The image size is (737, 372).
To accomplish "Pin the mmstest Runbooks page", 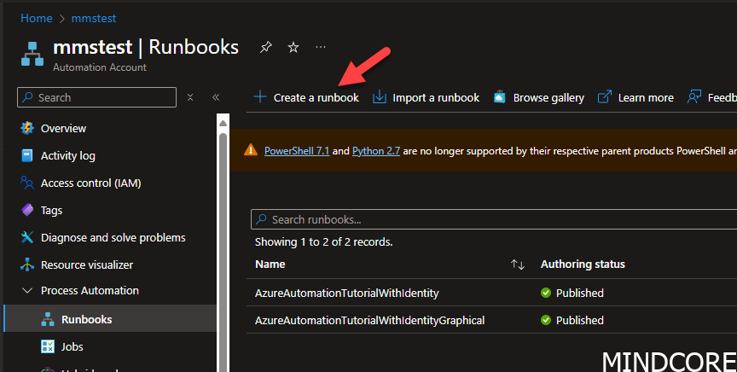I will (265, 48).
